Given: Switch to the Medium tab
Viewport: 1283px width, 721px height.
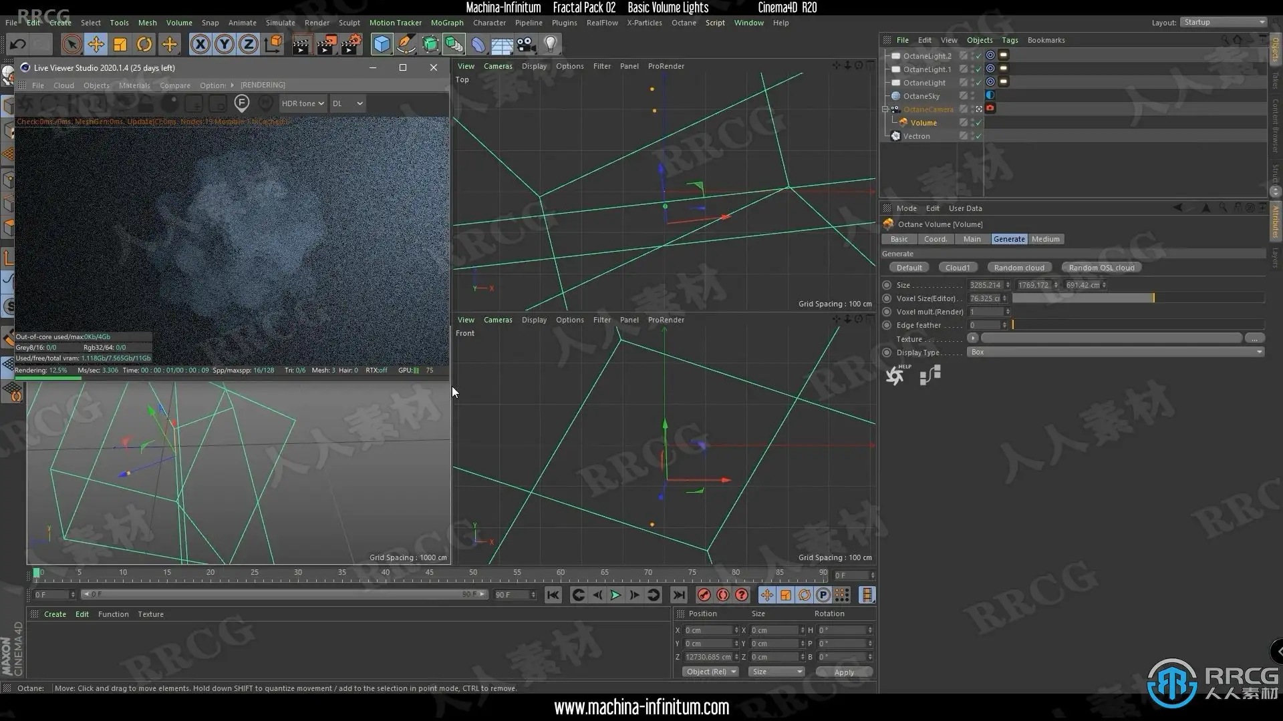Looking at the screenshot, I should point(1045,239).
